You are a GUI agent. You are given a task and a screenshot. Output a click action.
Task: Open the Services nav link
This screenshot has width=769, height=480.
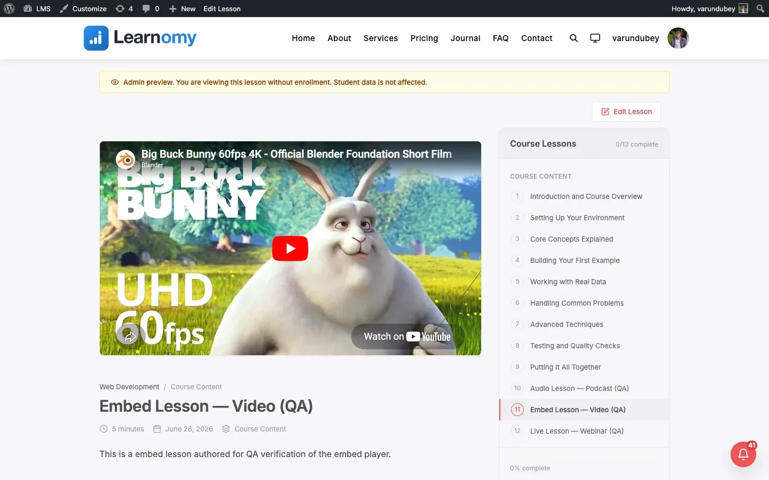click(x=381, y=38)
